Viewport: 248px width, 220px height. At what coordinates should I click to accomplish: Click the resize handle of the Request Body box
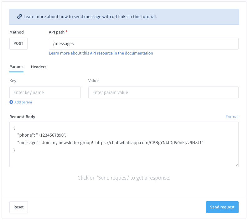tap(236, 165)
